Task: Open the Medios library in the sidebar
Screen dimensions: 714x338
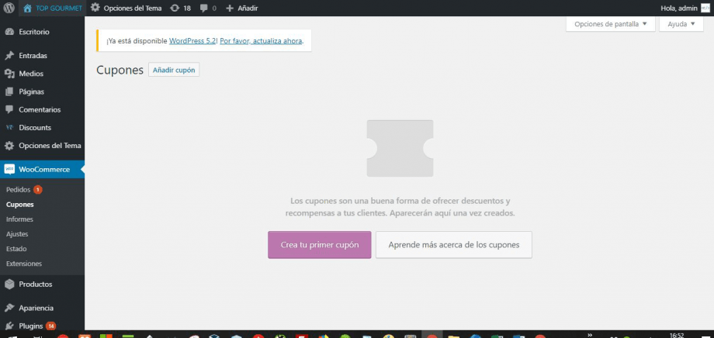Action: [x=31, y=74]
